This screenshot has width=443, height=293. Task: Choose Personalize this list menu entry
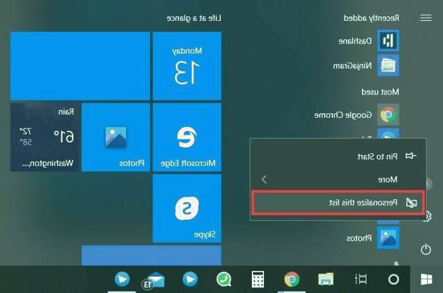pos(336,203)
